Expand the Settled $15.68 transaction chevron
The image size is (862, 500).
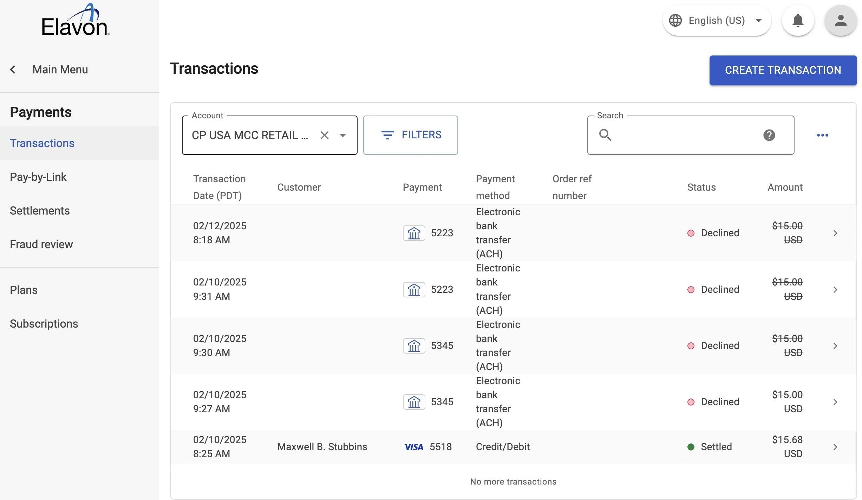tap(835, 447)
